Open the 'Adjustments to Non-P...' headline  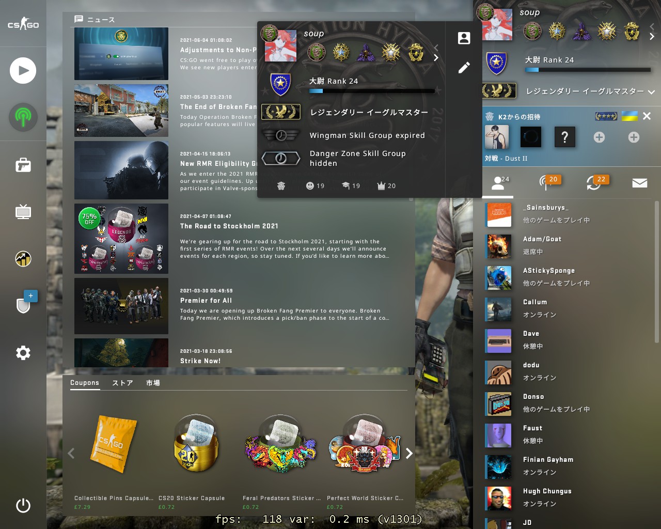click(218, 50)
